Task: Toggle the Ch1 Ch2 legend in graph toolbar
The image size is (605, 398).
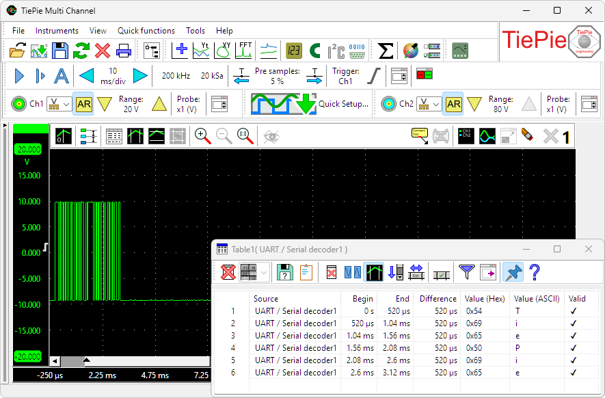Action: [x=466, y=136]
